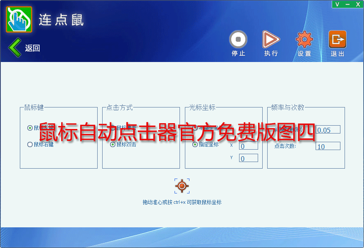This screenshot has height=248, width=364.
Task: Click the 点击方式 group title
Action: tap(120, 107)
